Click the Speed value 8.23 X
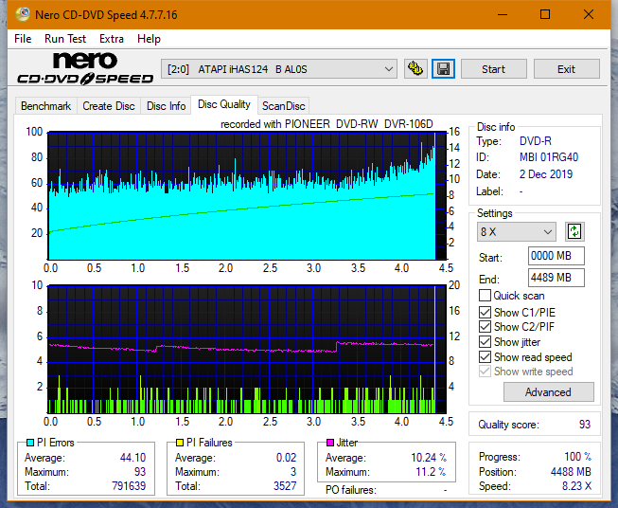Image resolution: width=618 pixels, height=508 pixels. click(x=576, y=486)
